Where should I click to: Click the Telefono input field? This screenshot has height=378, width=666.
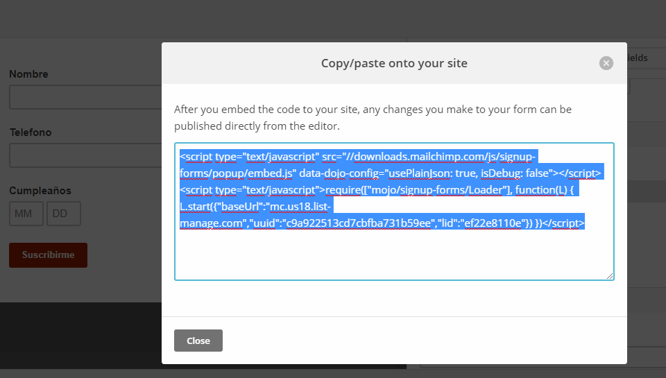point(85,155)
